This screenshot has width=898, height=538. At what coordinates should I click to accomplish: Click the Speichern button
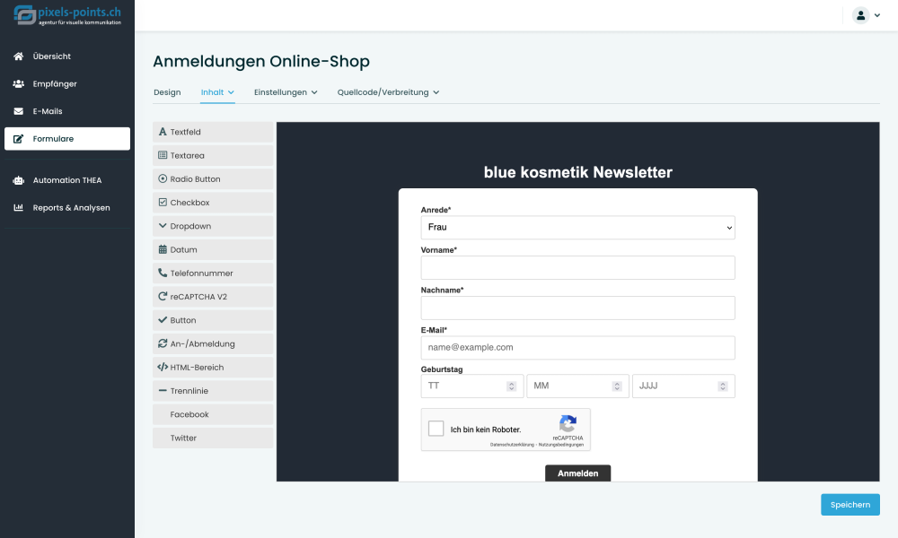[850, 504]
